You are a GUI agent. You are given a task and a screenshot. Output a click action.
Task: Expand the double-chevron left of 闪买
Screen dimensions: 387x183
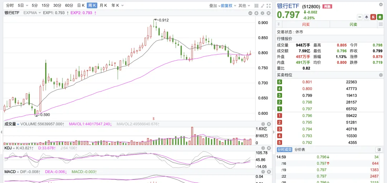[279, 24]
